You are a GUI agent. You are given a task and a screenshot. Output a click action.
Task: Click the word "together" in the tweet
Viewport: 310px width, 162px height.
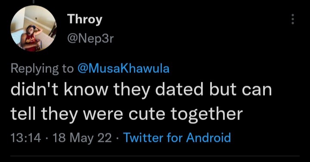click(x=207, y=114)
